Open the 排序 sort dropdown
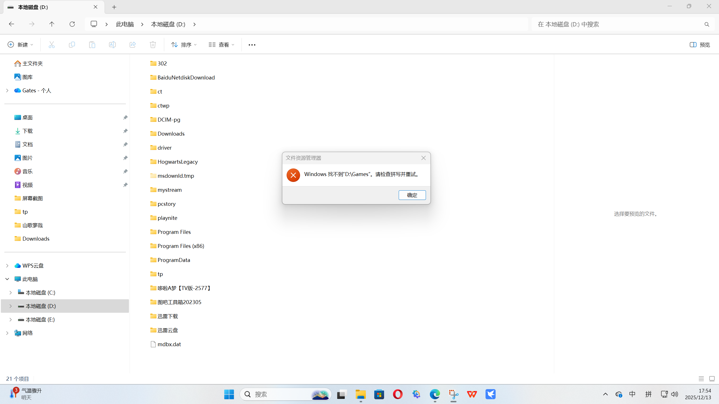This screenshot has height=404, width=719. pos(183,44)
